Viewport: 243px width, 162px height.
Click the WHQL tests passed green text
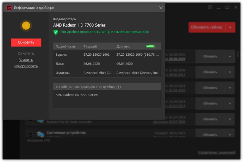click(104, 32)
